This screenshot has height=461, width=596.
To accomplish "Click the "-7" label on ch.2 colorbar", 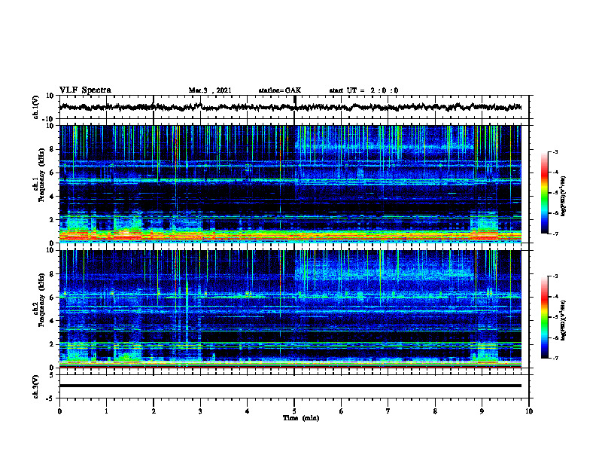I will click(x=555, y=358).
